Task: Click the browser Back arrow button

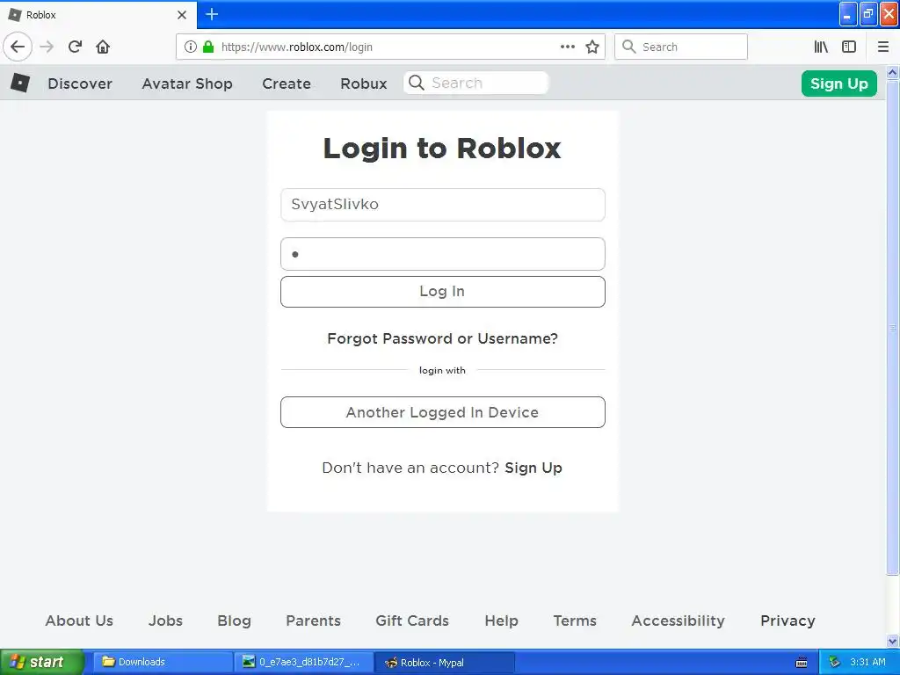Action: coord(18,47)
